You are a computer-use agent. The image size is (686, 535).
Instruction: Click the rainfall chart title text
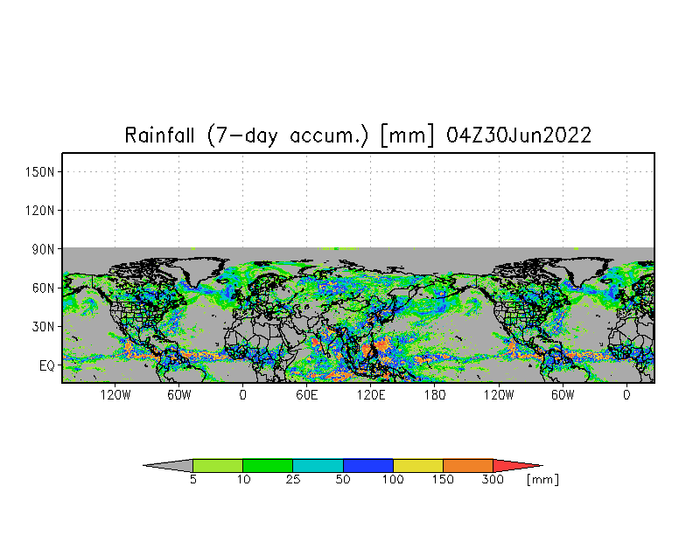[x=358, y=135]
